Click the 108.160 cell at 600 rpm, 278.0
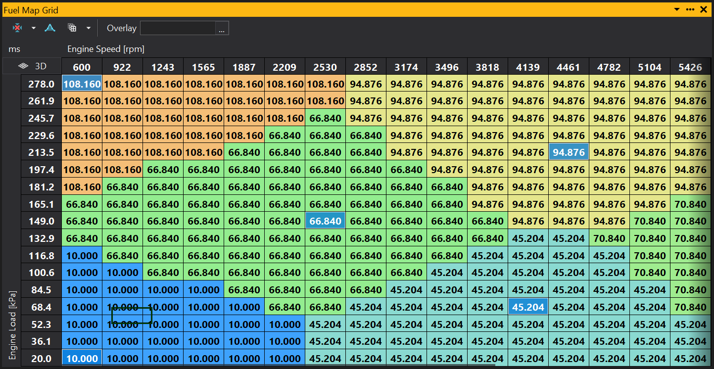 82,84
